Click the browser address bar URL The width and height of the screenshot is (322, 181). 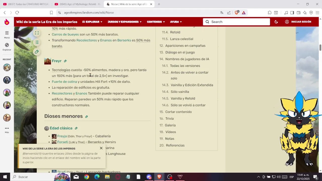point(89,13)
